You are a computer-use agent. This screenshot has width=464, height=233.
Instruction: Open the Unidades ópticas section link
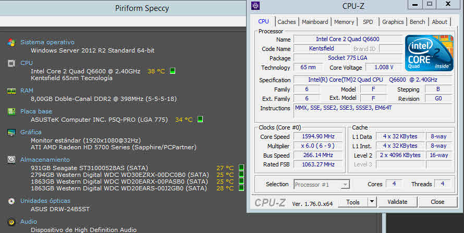[45, 201]
